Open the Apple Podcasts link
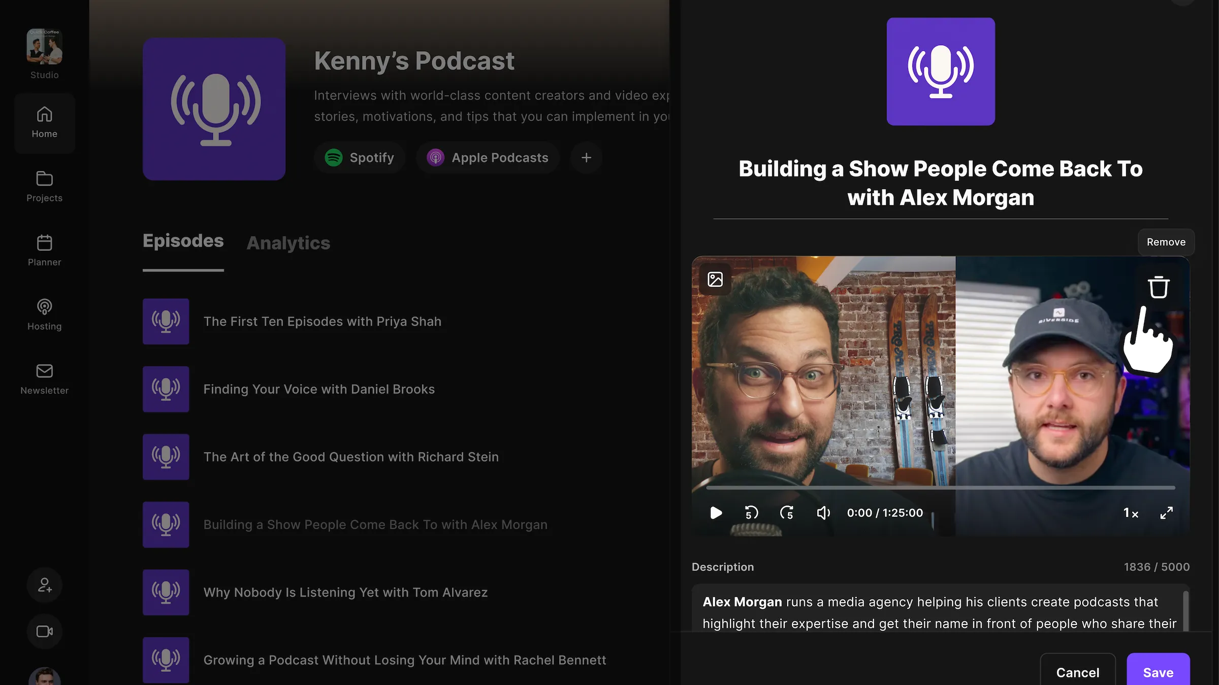Image resolution: width=1219 pixels, height=685 pixels. coord(488,158)
